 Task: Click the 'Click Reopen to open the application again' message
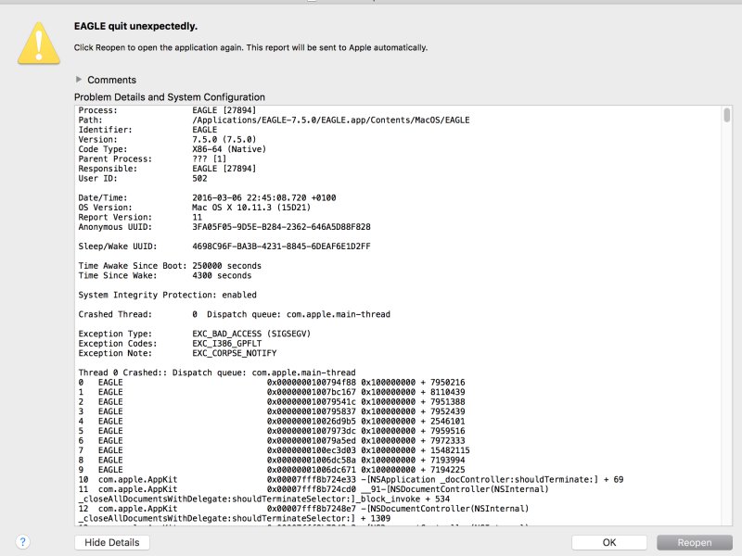250,47
